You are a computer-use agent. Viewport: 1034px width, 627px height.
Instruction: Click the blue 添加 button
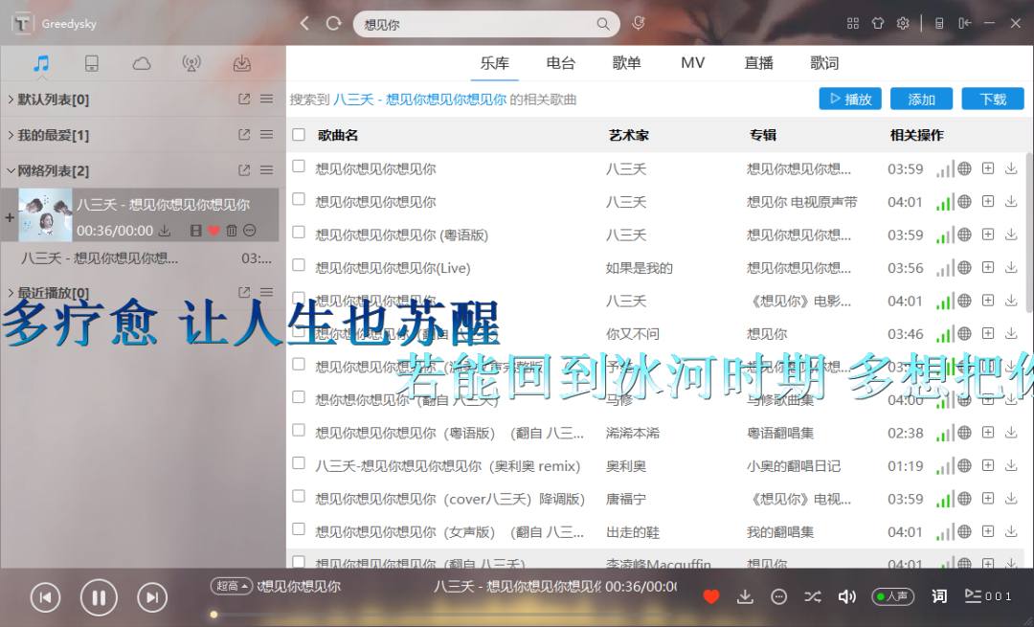click(921, 99)
